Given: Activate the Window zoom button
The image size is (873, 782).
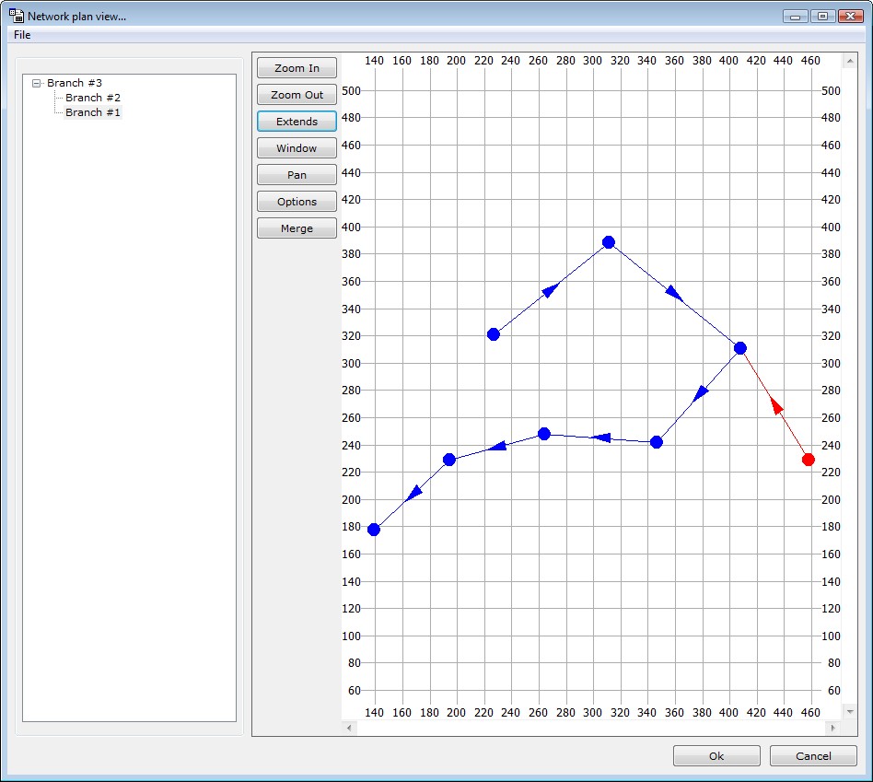Looking at the screenshot, I should [297, 148].
